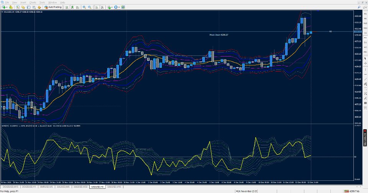The image size is (368, 193).
Task: Click the connection status bars icon
Action: [347, 191]
